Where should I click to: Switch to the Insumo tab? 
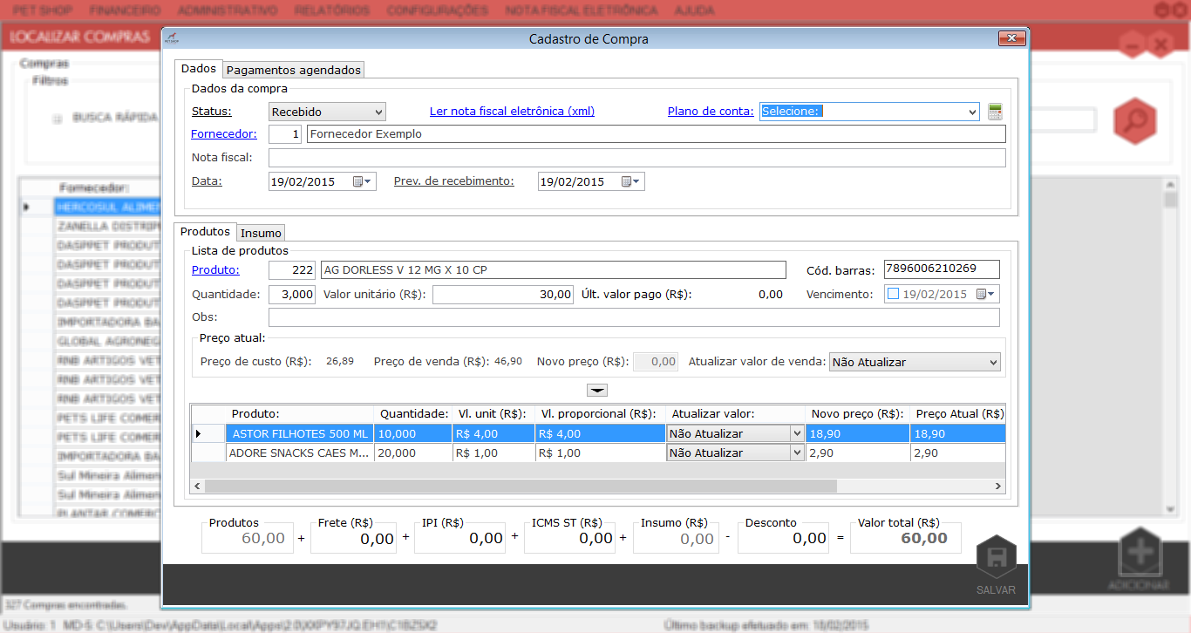(261, 233)
